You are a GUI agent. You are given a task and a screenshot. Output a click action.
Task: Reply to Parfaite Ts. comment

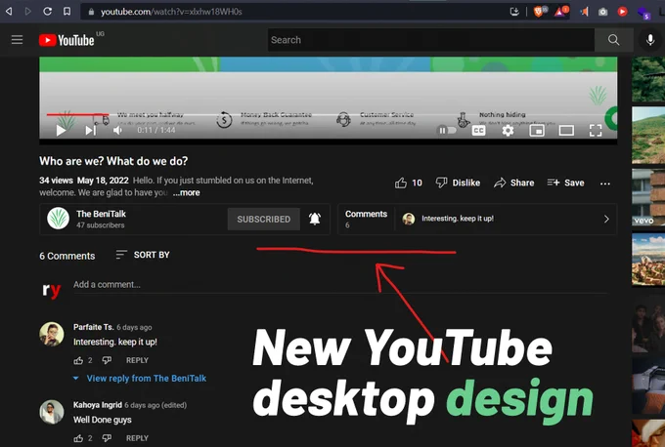click(137, 360)
